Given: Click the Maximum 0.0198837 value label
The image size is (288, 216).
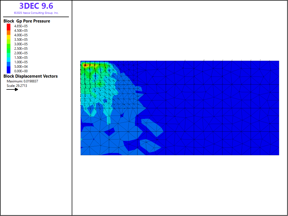Looking at the screenshot, I should 22,81.
